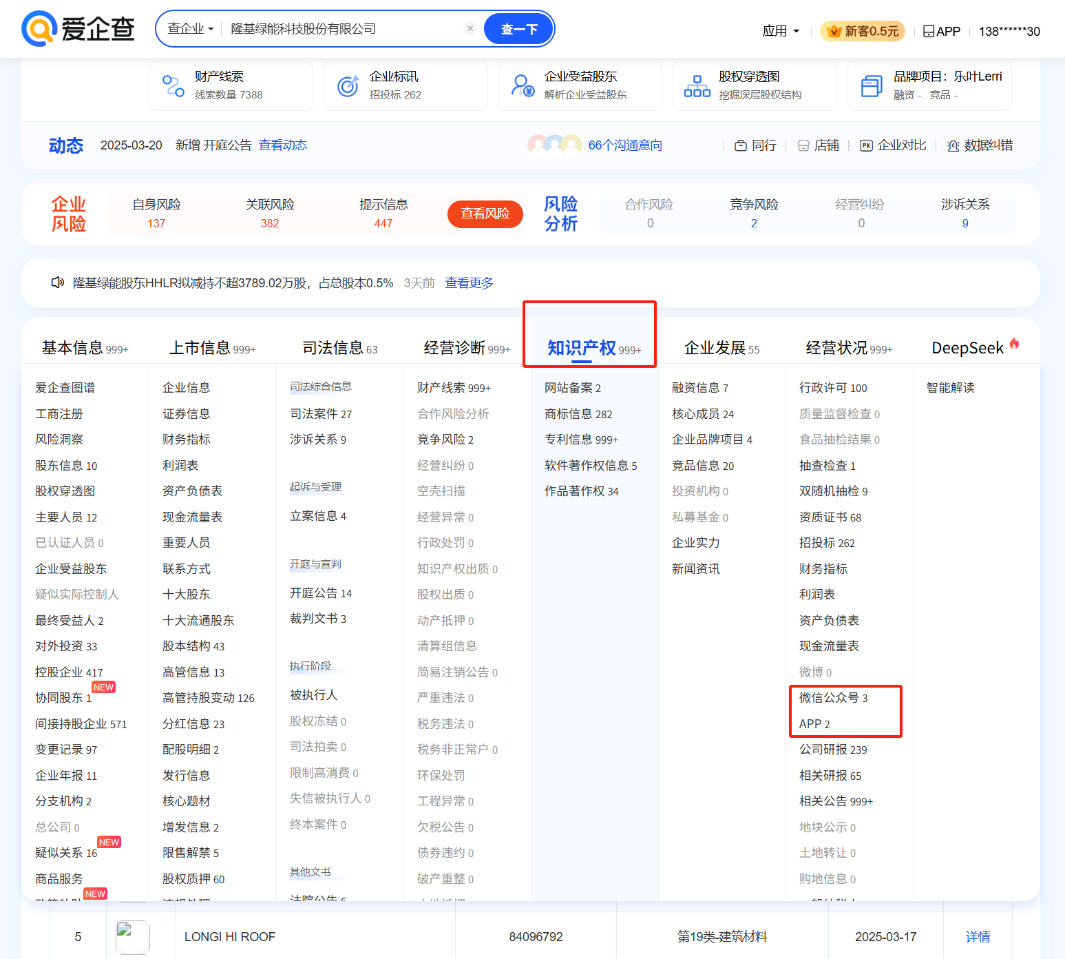Open 竞品信息 20 menu item
This screenshot has height=959, width=1065.
tap(703, 466)
